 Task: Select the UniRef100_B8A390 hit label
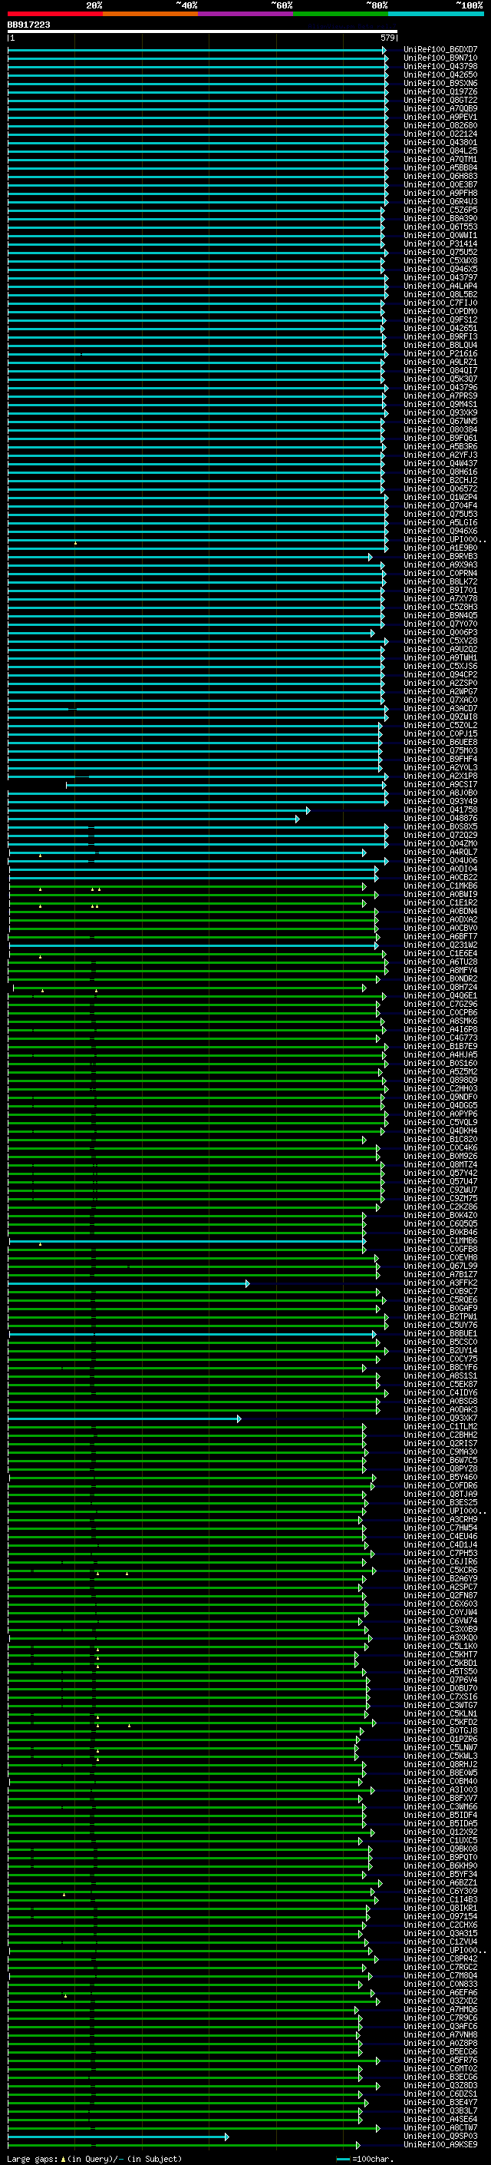(x=440, y=219)
